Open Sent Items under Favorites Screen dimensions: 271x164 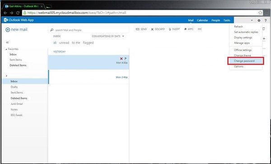pyautogui.click(x=16, y=60)
